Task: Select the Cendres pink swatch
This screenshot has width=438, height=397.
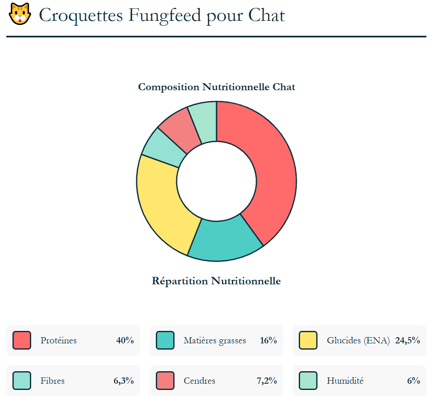Action: pos(165,380)
